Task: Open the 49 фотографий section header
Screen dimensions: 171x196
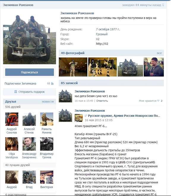Action: [x=73, y=53]
